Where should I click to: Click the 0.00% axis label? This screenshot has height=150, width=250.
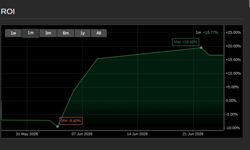[231, 101]
